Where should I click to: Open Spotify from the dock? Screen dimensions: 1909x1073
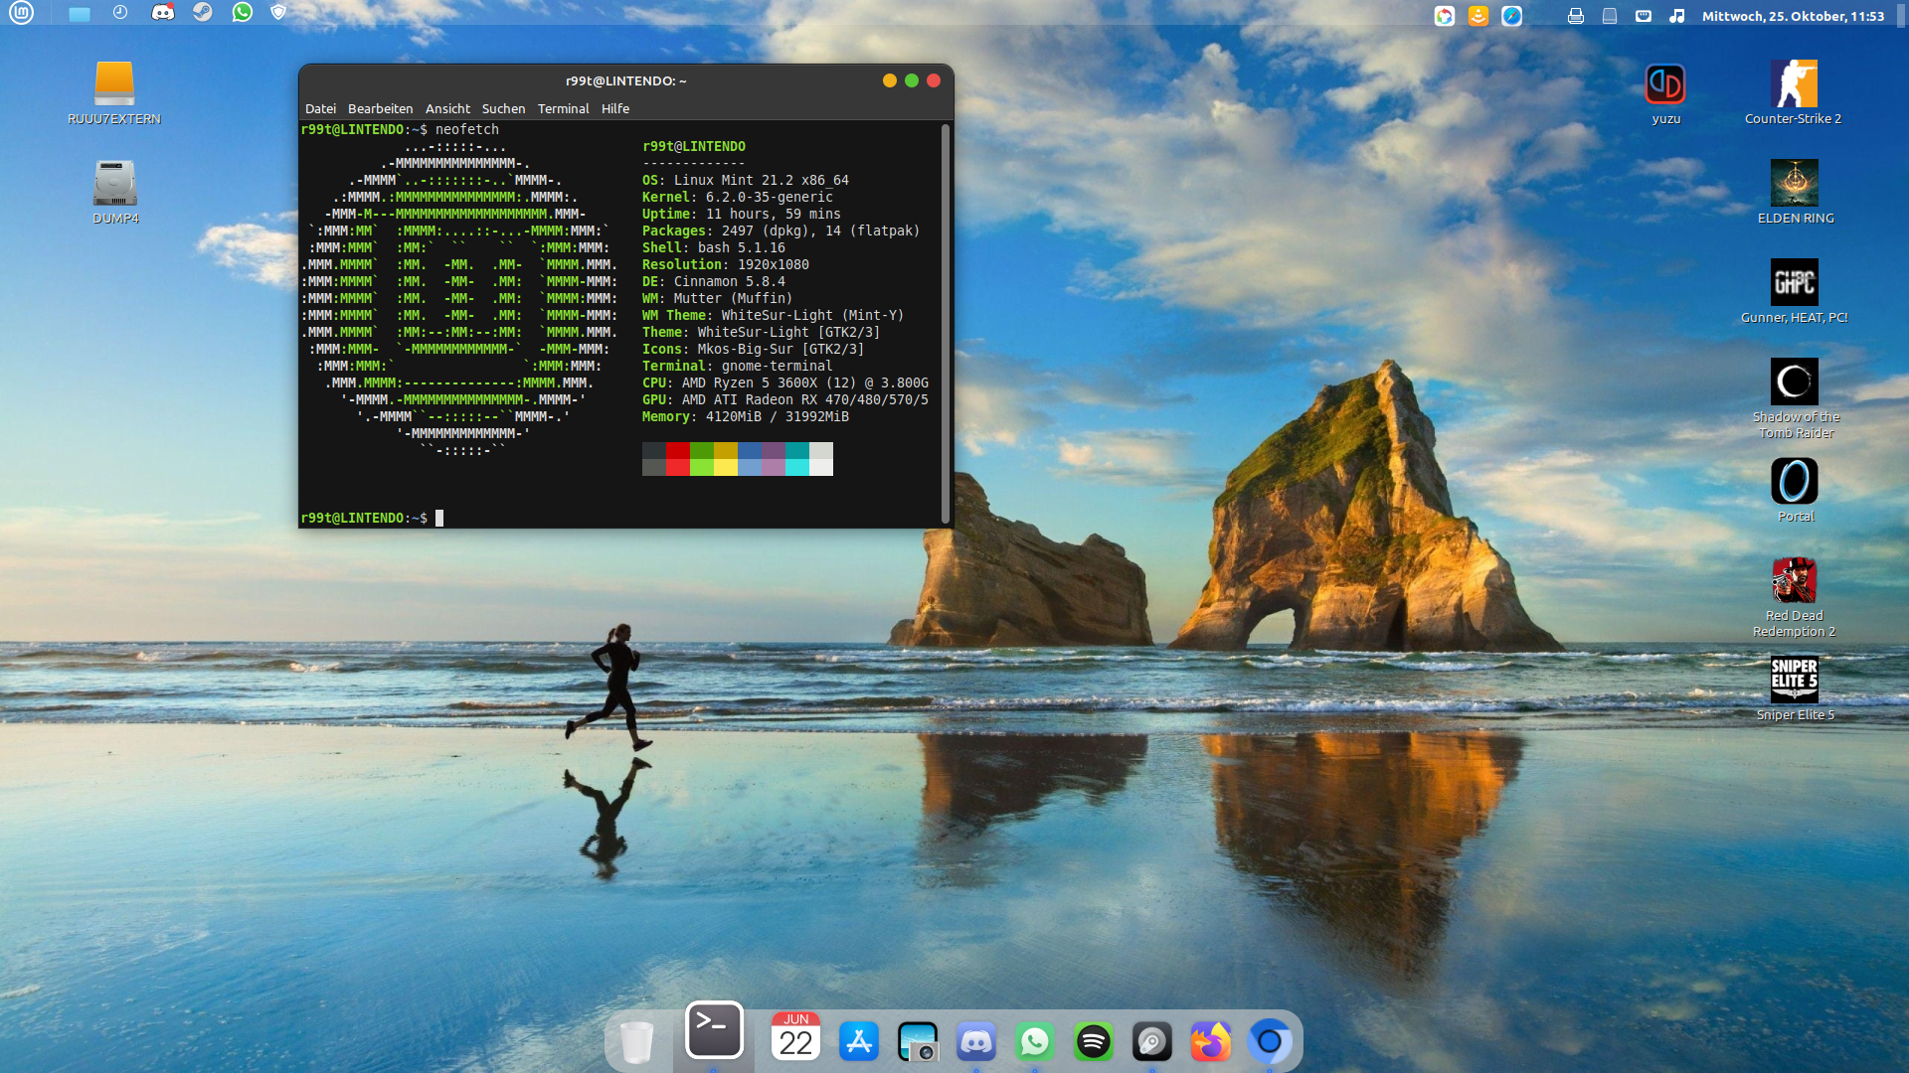[1093, 1041]
